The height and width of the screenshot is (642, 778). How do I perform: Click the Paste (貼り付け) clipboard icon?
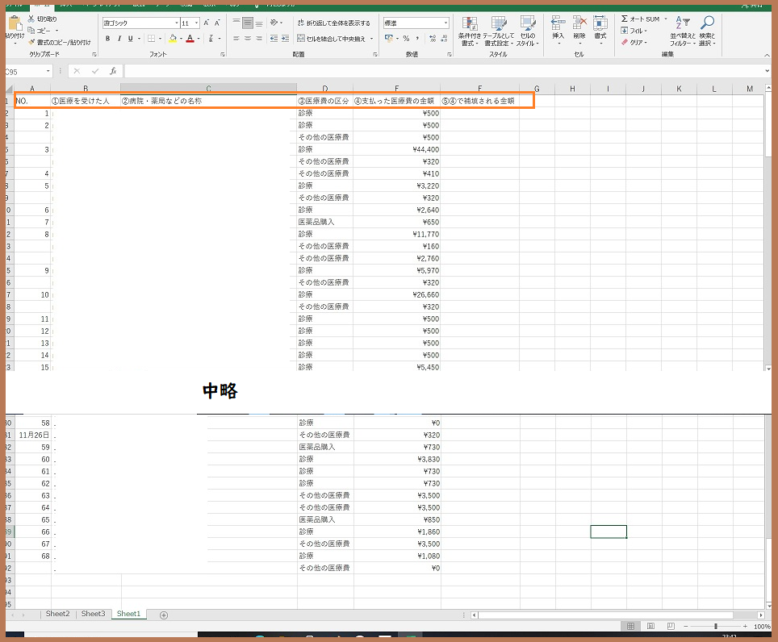point(15,24)
